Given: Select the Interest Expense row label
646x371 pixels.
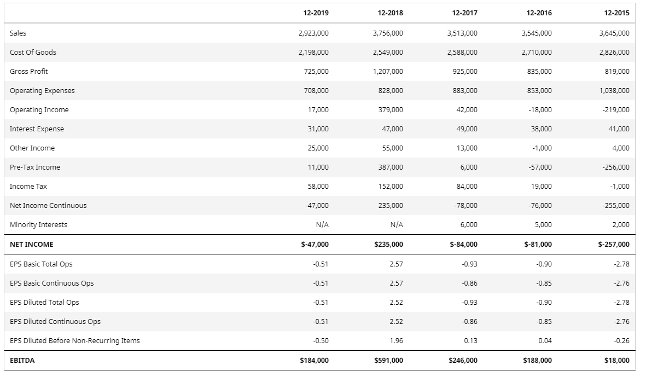Looking at the screenshot, I should coord(37,129).
